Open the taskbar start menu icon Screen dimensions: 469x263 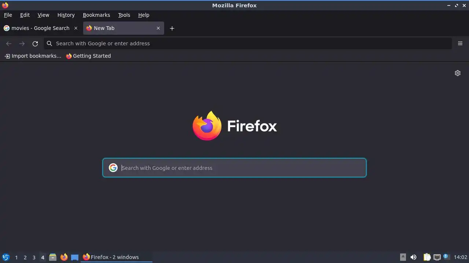tap(6, 257)
